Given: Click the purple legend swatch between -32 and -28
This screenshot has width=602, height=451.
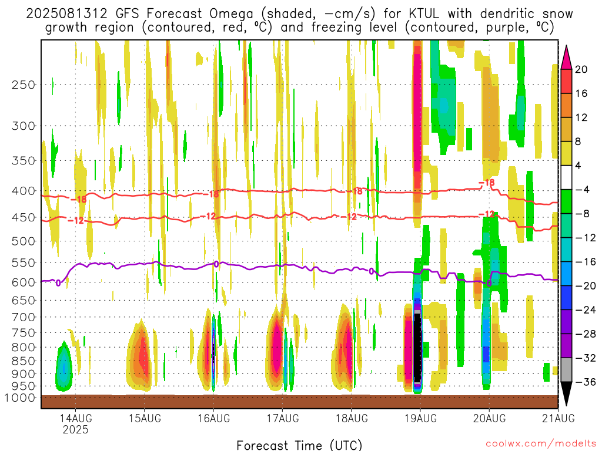Looking at the screenshot, I should coord(566,345).
